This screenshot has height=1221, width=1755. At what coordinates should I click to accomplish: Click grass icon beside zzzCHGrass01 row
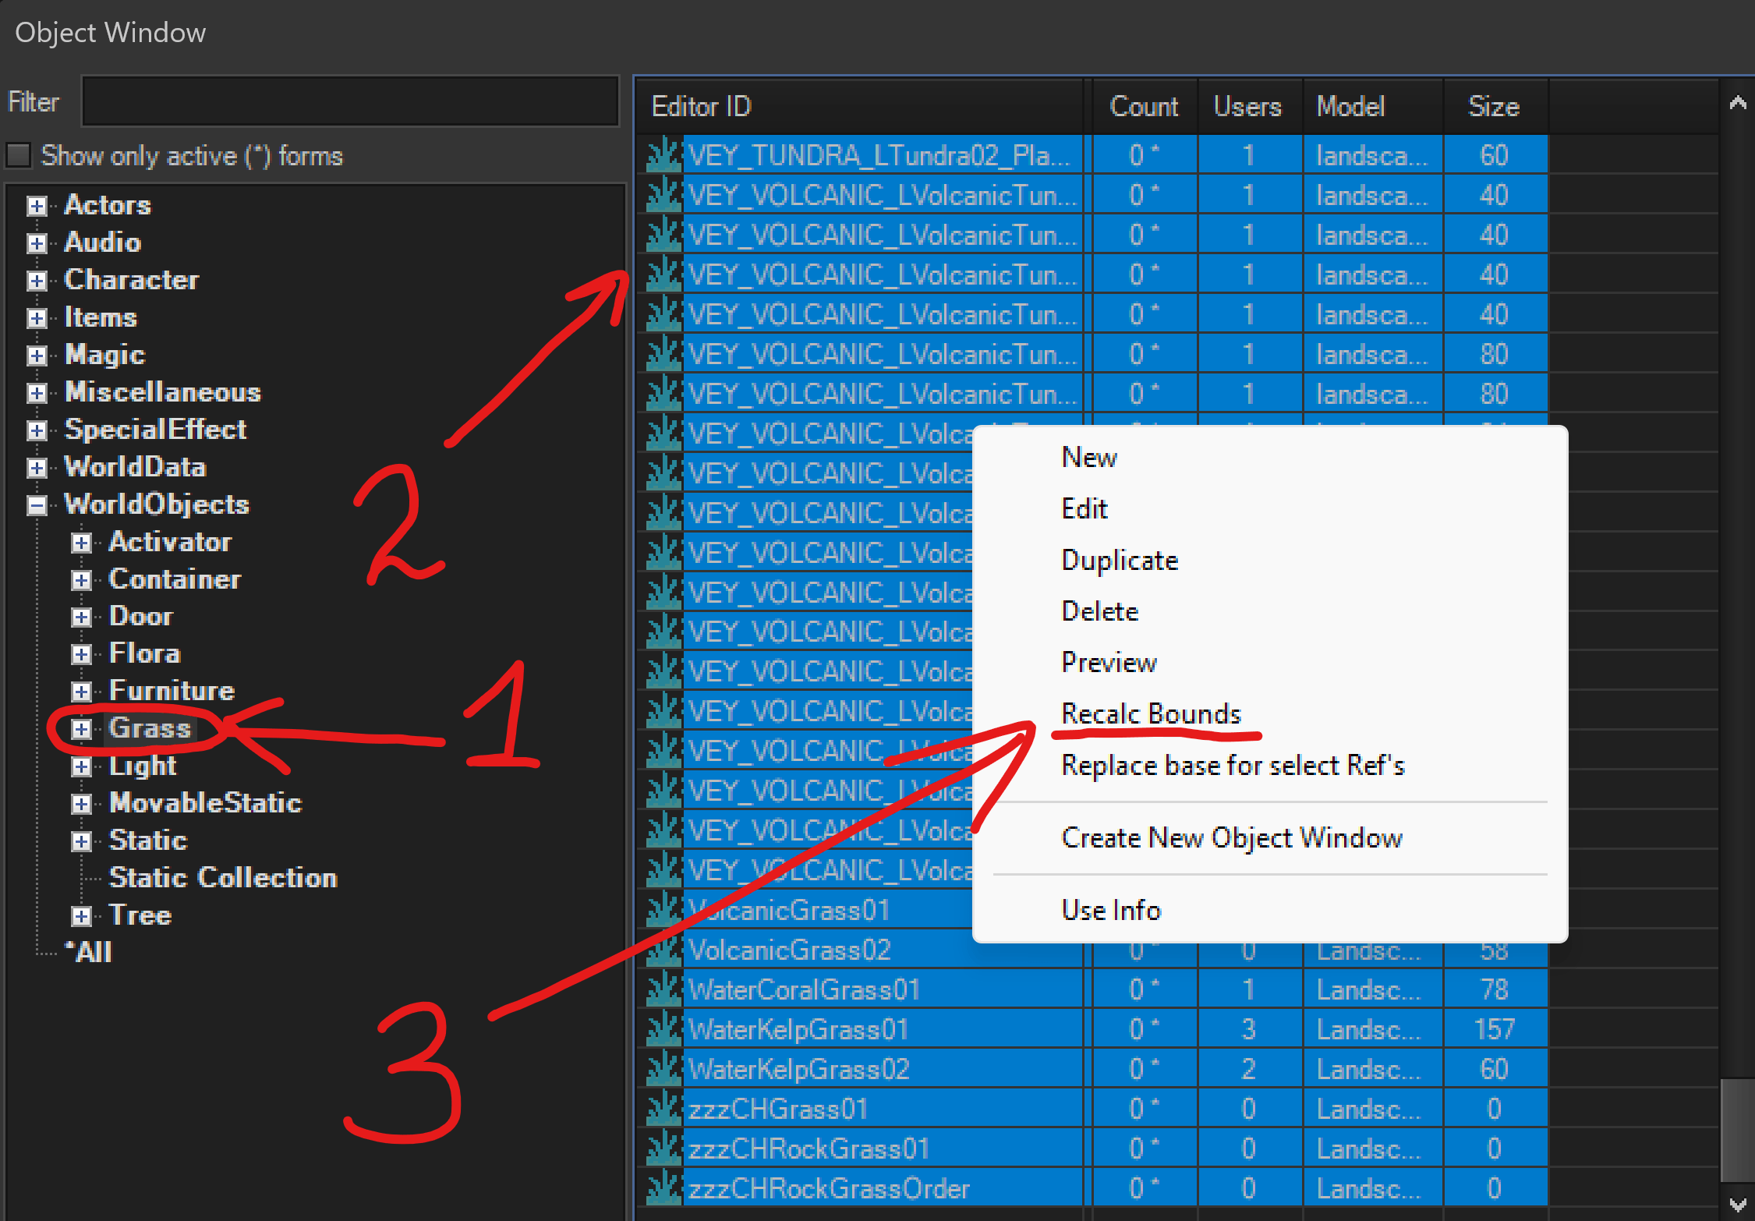coord(663,1109)
